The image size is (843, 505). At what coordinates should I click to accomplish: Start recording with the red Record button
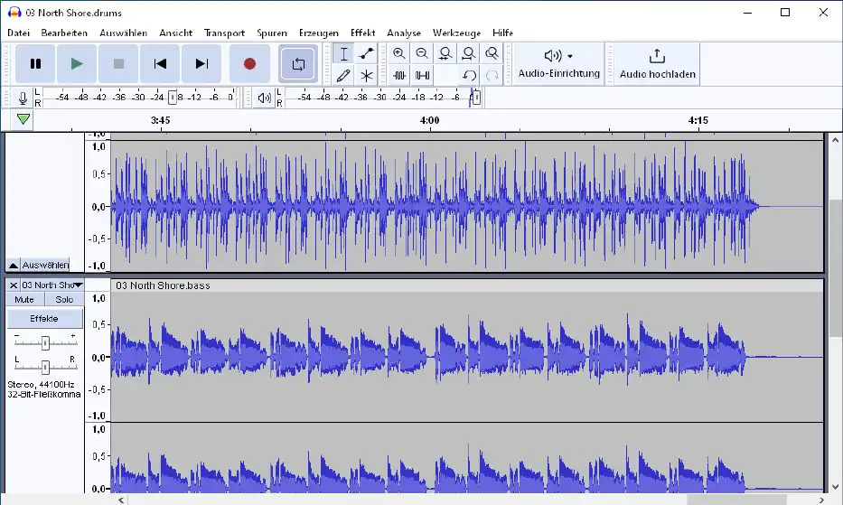coord(249,64)
